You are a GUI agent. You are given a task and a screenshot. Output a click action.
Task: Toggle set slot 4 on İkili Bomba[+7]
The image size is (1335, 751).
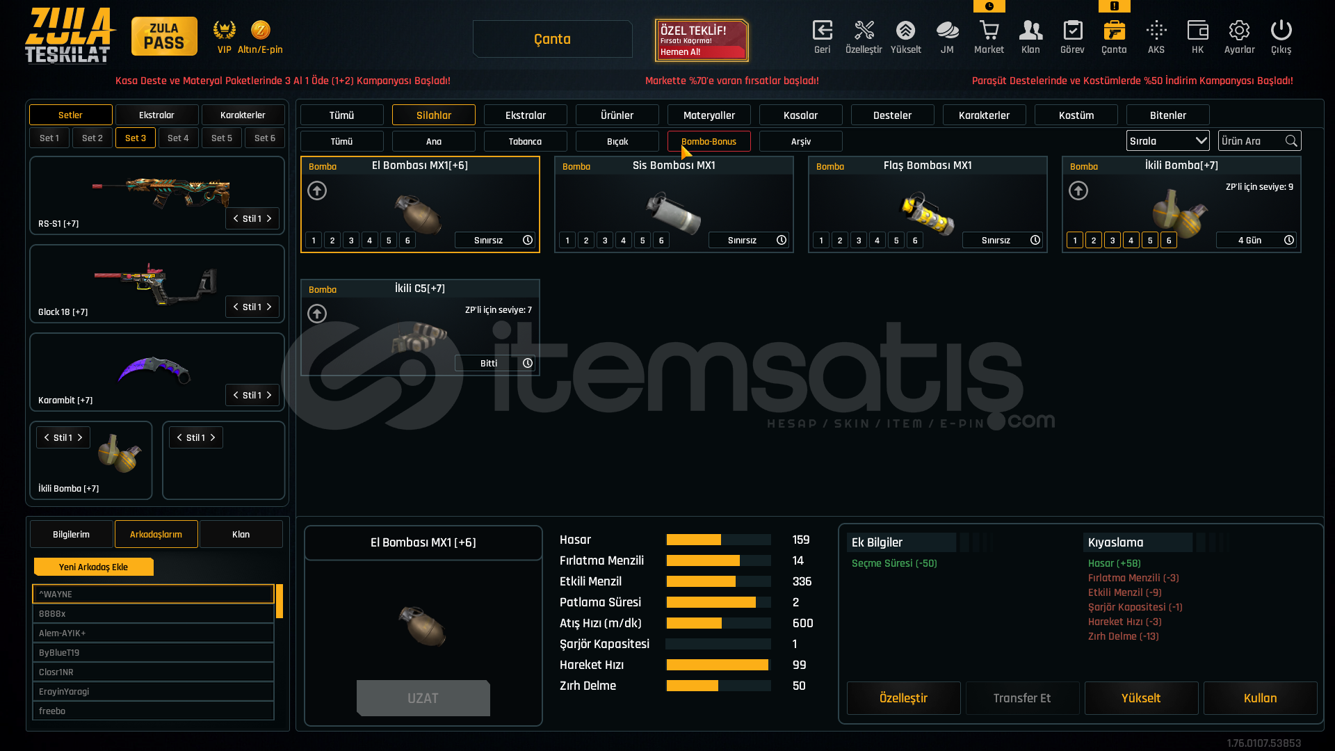click(x=1131, y=240)
